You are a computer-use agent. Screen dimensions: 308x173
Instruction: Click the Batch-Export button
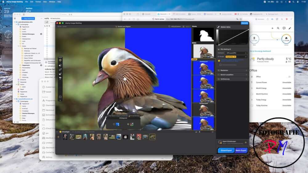point(241,151)
